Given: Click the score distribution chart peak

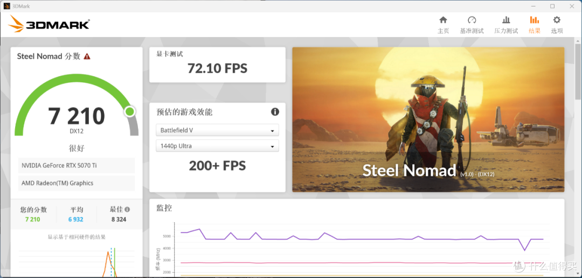Looking at the screenshot, I should pos(108,252).
